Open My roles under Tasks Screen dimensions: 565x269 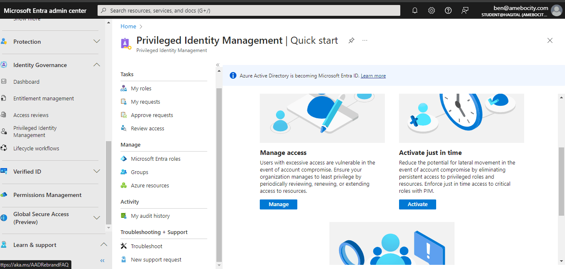141,89
